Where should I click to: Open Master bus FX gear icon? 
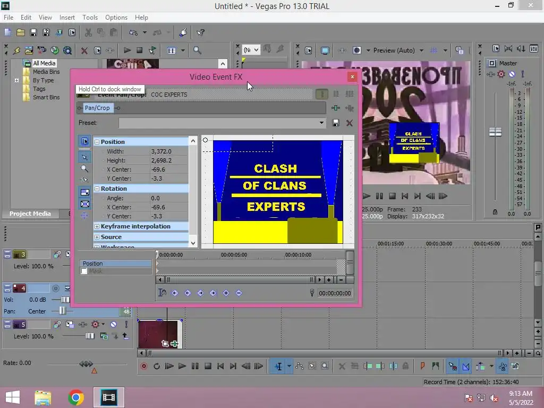501,74
